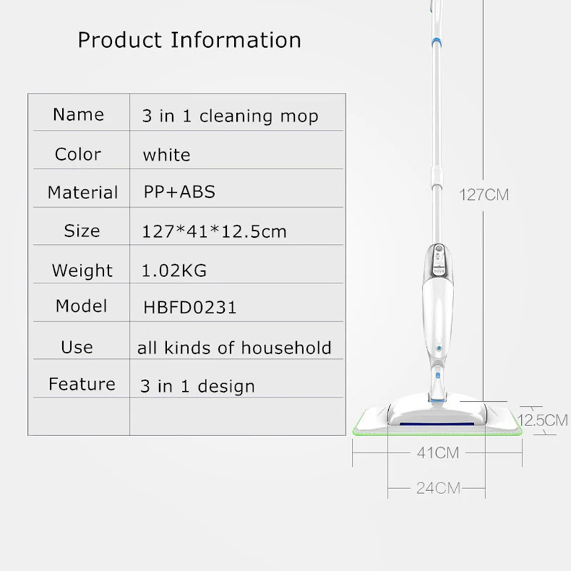571x571 pixels.
Task: Click the 12.5CM depth dimension label
Action: [x=542, y=420]
